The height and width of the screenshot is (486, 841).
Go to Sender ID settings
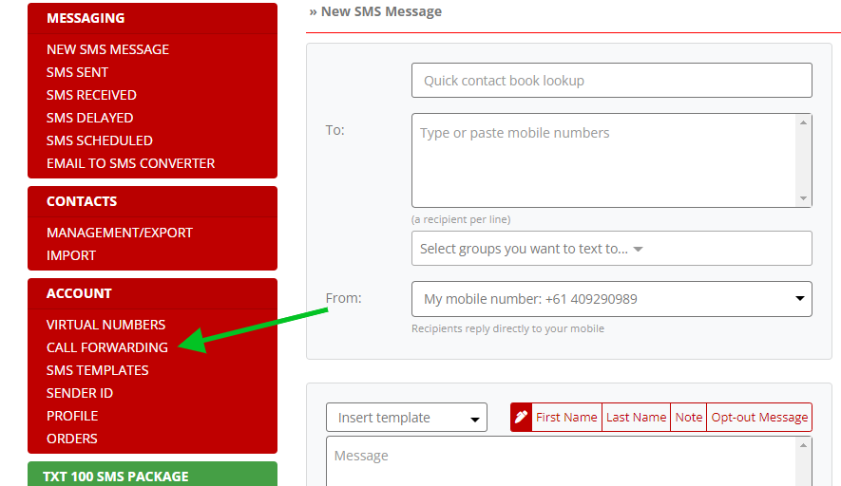click(80, 393)
